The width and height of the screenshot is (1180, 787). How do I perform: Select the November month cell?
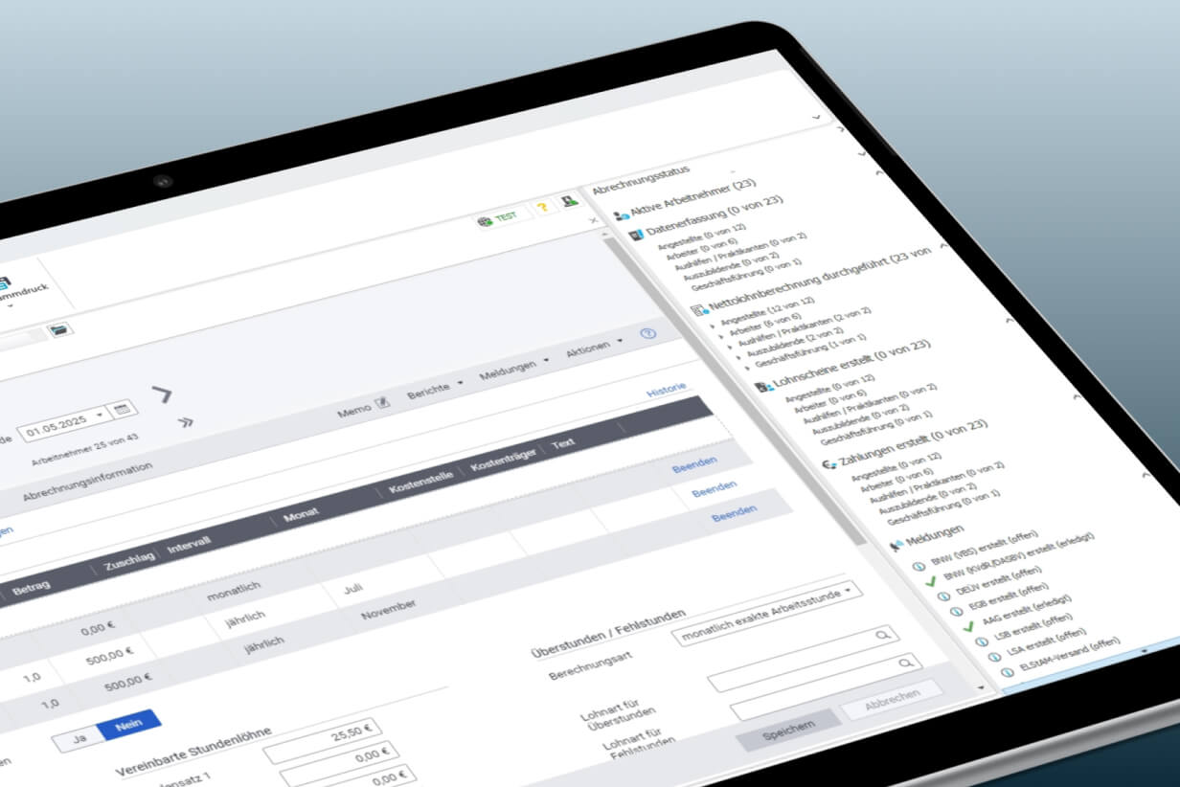389,612
